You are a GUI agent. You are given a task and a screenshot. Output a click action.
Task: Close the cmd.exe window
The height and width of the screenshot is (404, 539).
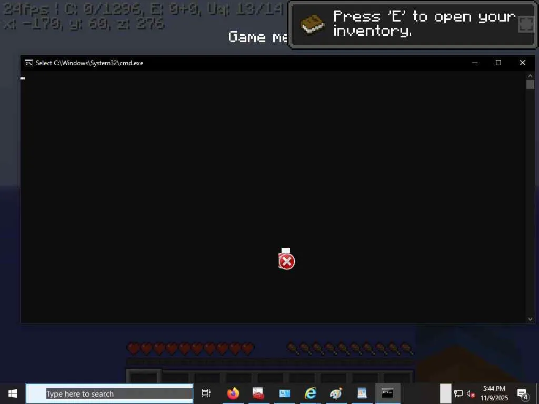pyautogui.click(x=523, y=63)
